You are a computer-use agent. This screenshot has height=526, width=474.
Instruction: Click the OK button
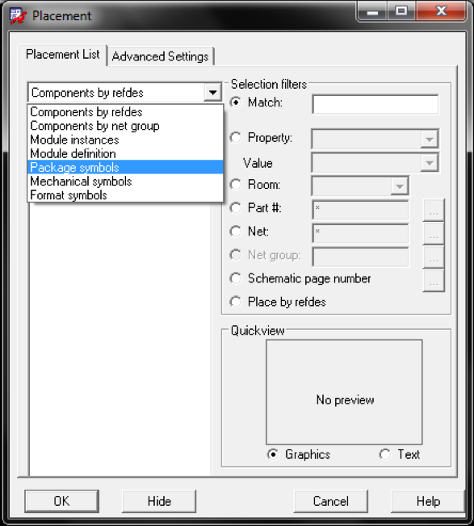61,501
